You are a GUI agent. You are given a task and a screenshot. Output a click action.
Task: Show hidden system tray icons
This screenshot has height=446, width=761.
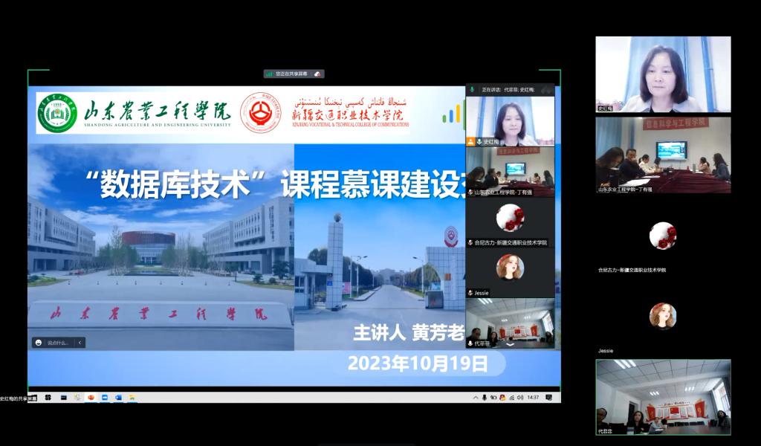pyautogui.click(x=476, y=398)
